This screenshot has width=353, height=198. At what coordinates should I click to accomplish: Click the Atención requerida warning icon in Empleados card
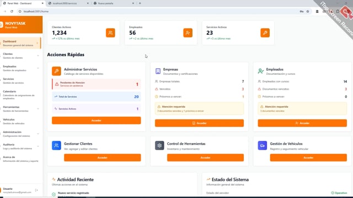click(x=262, y=107)
